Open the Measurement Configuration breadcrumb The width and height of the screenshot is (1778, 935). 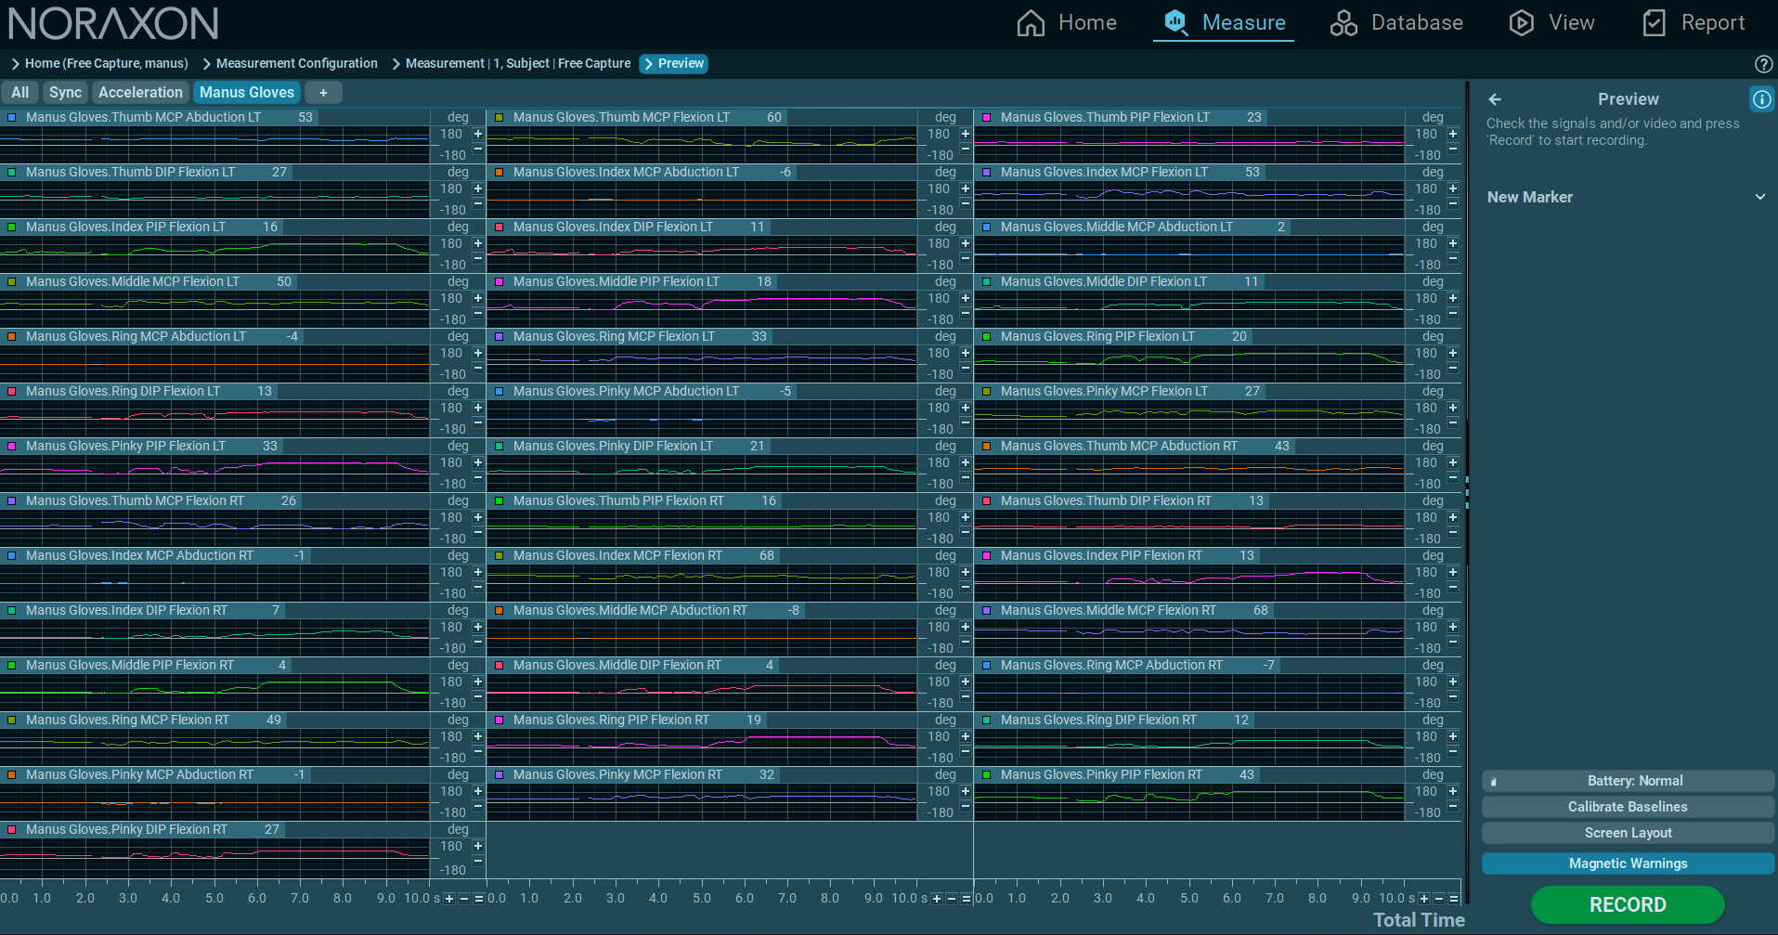[296, 64]
